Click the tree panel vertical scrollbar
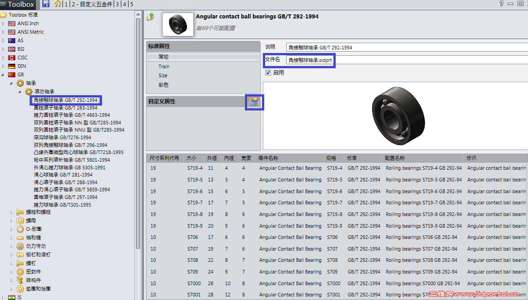 pyautogui.click(x=138, y=133)
